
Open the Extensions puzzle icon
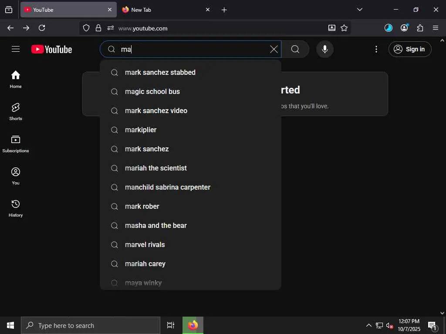coord(420,28)
